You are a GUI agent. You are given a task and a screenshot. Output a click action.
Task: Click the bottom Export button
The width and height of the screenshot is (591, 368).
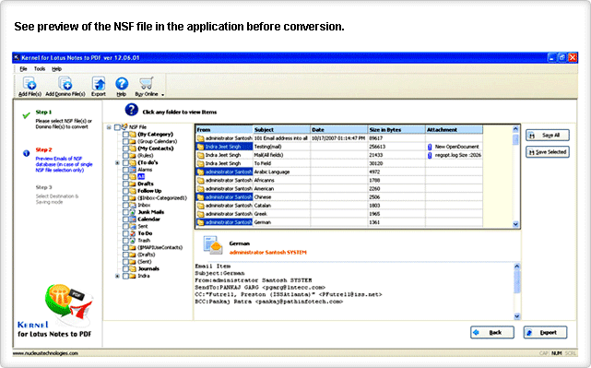tap(545, 332)
